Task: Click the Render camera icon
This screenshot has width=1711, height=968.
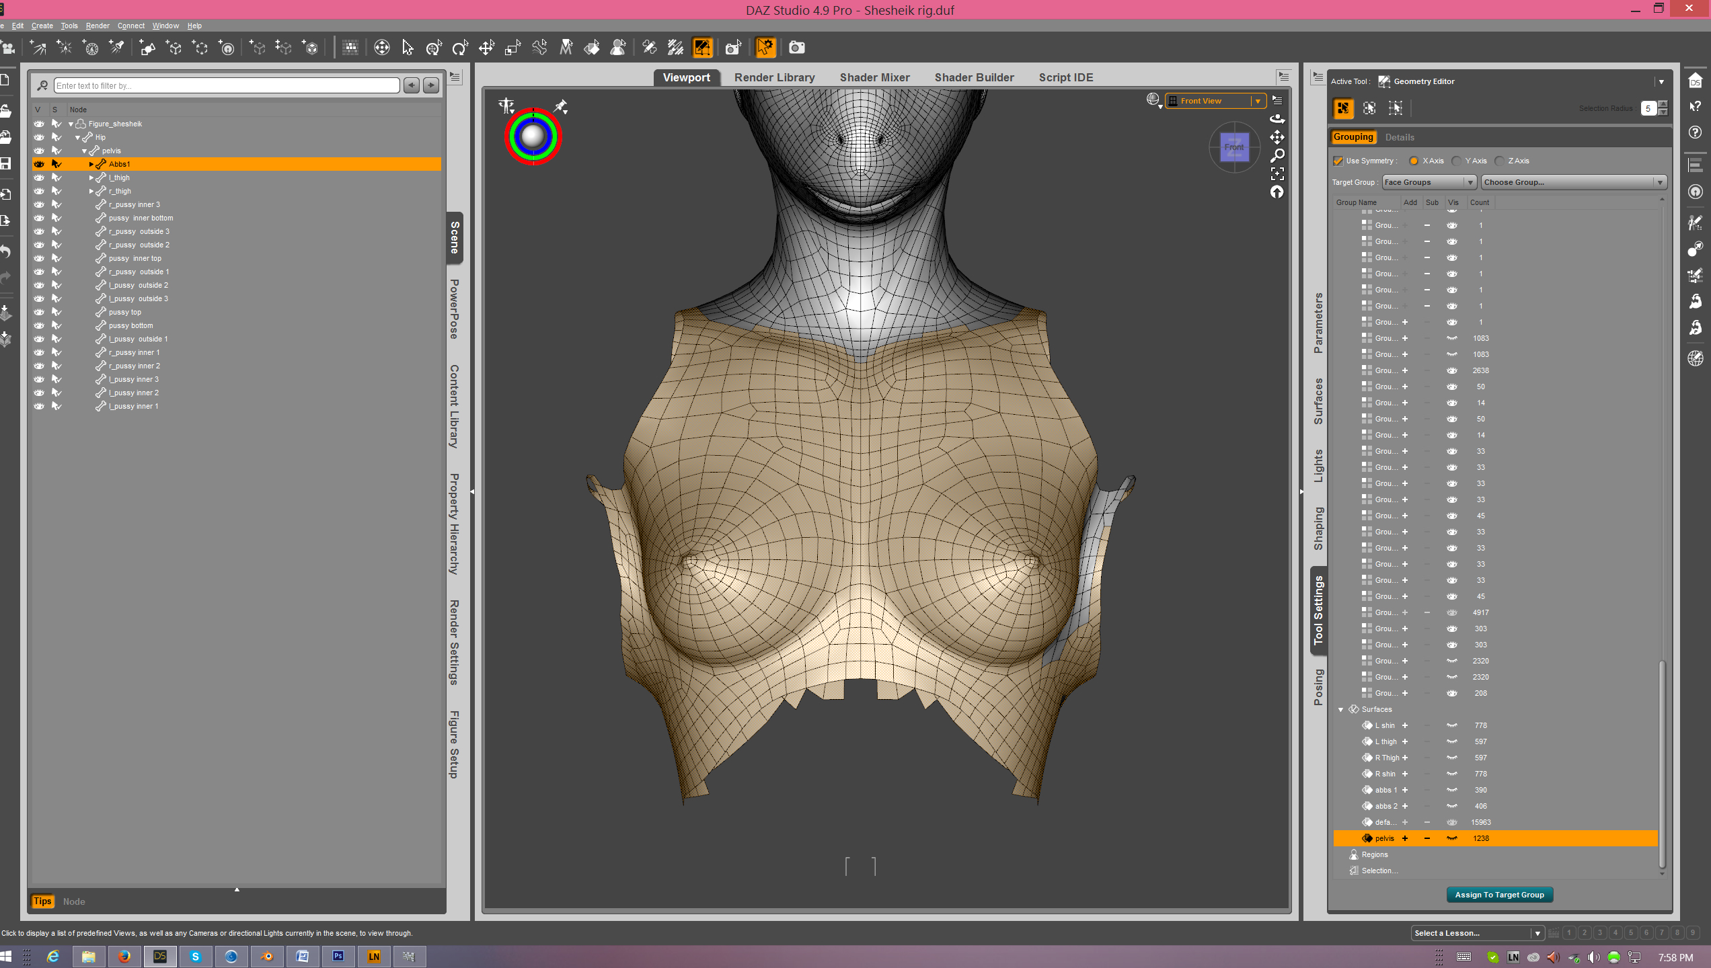Action: click(797, 48)
